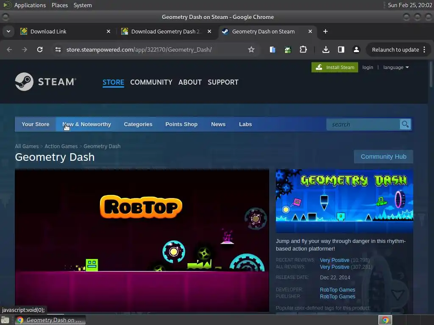434x325 pixels.
Task: Click Relaunch to update button
Action: point(395,50)
